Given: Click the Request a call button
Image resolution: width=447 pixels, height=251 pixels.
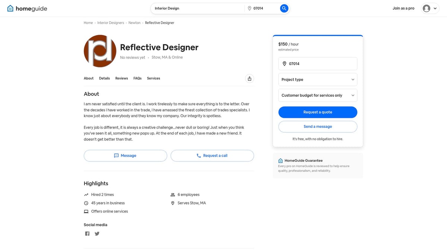Looking at the screenshot, I should 212,155.
